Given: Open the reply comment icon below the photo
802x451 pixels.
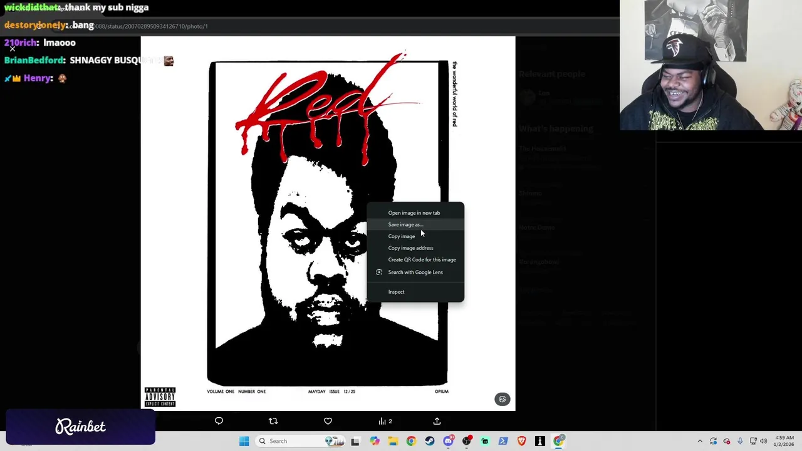Looking at the screenshot, I should (219, 421).
